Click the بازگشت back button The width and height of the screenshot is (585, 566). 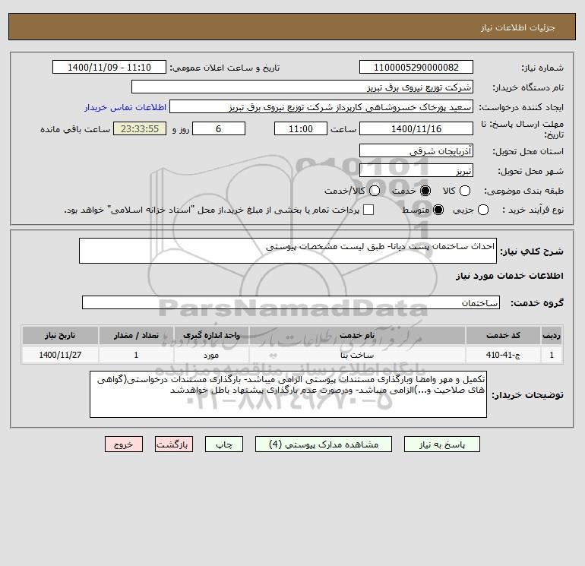click(174, 444)
